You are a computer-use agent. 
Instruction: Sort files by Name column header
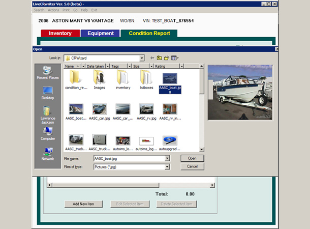[72, 66]
